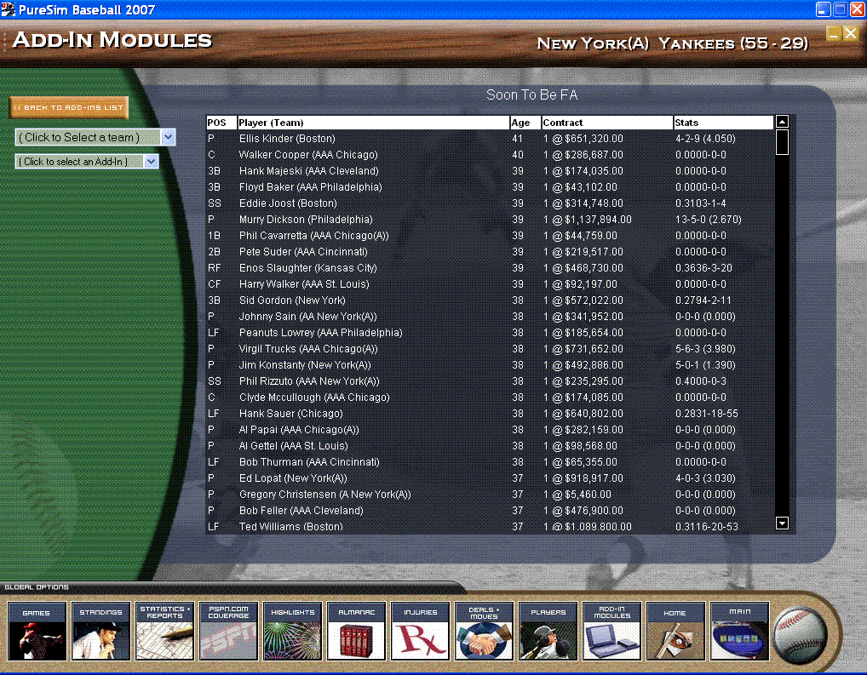Sort by Stats column header
867x675 pixels.
(723, 123)
